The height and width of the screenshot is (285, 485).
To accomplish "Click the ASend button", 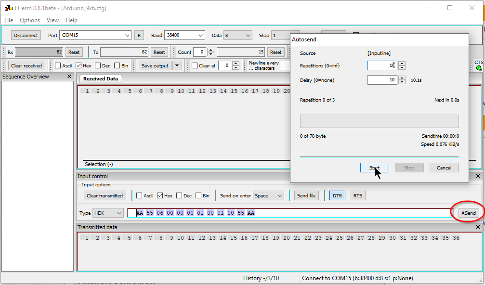I will pos(469,213).
